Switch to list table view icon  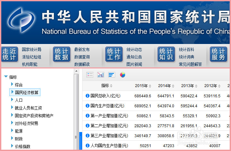(90, 75)
